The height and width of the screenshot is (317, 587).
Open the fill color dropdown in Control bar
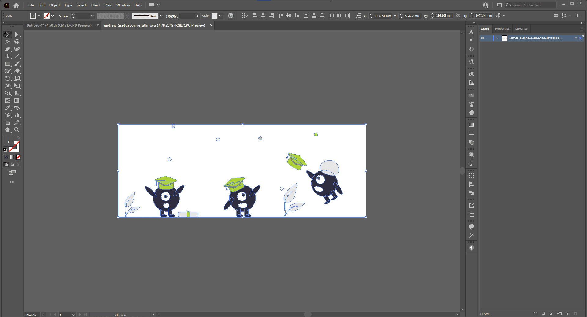click(x=39, y=16)
